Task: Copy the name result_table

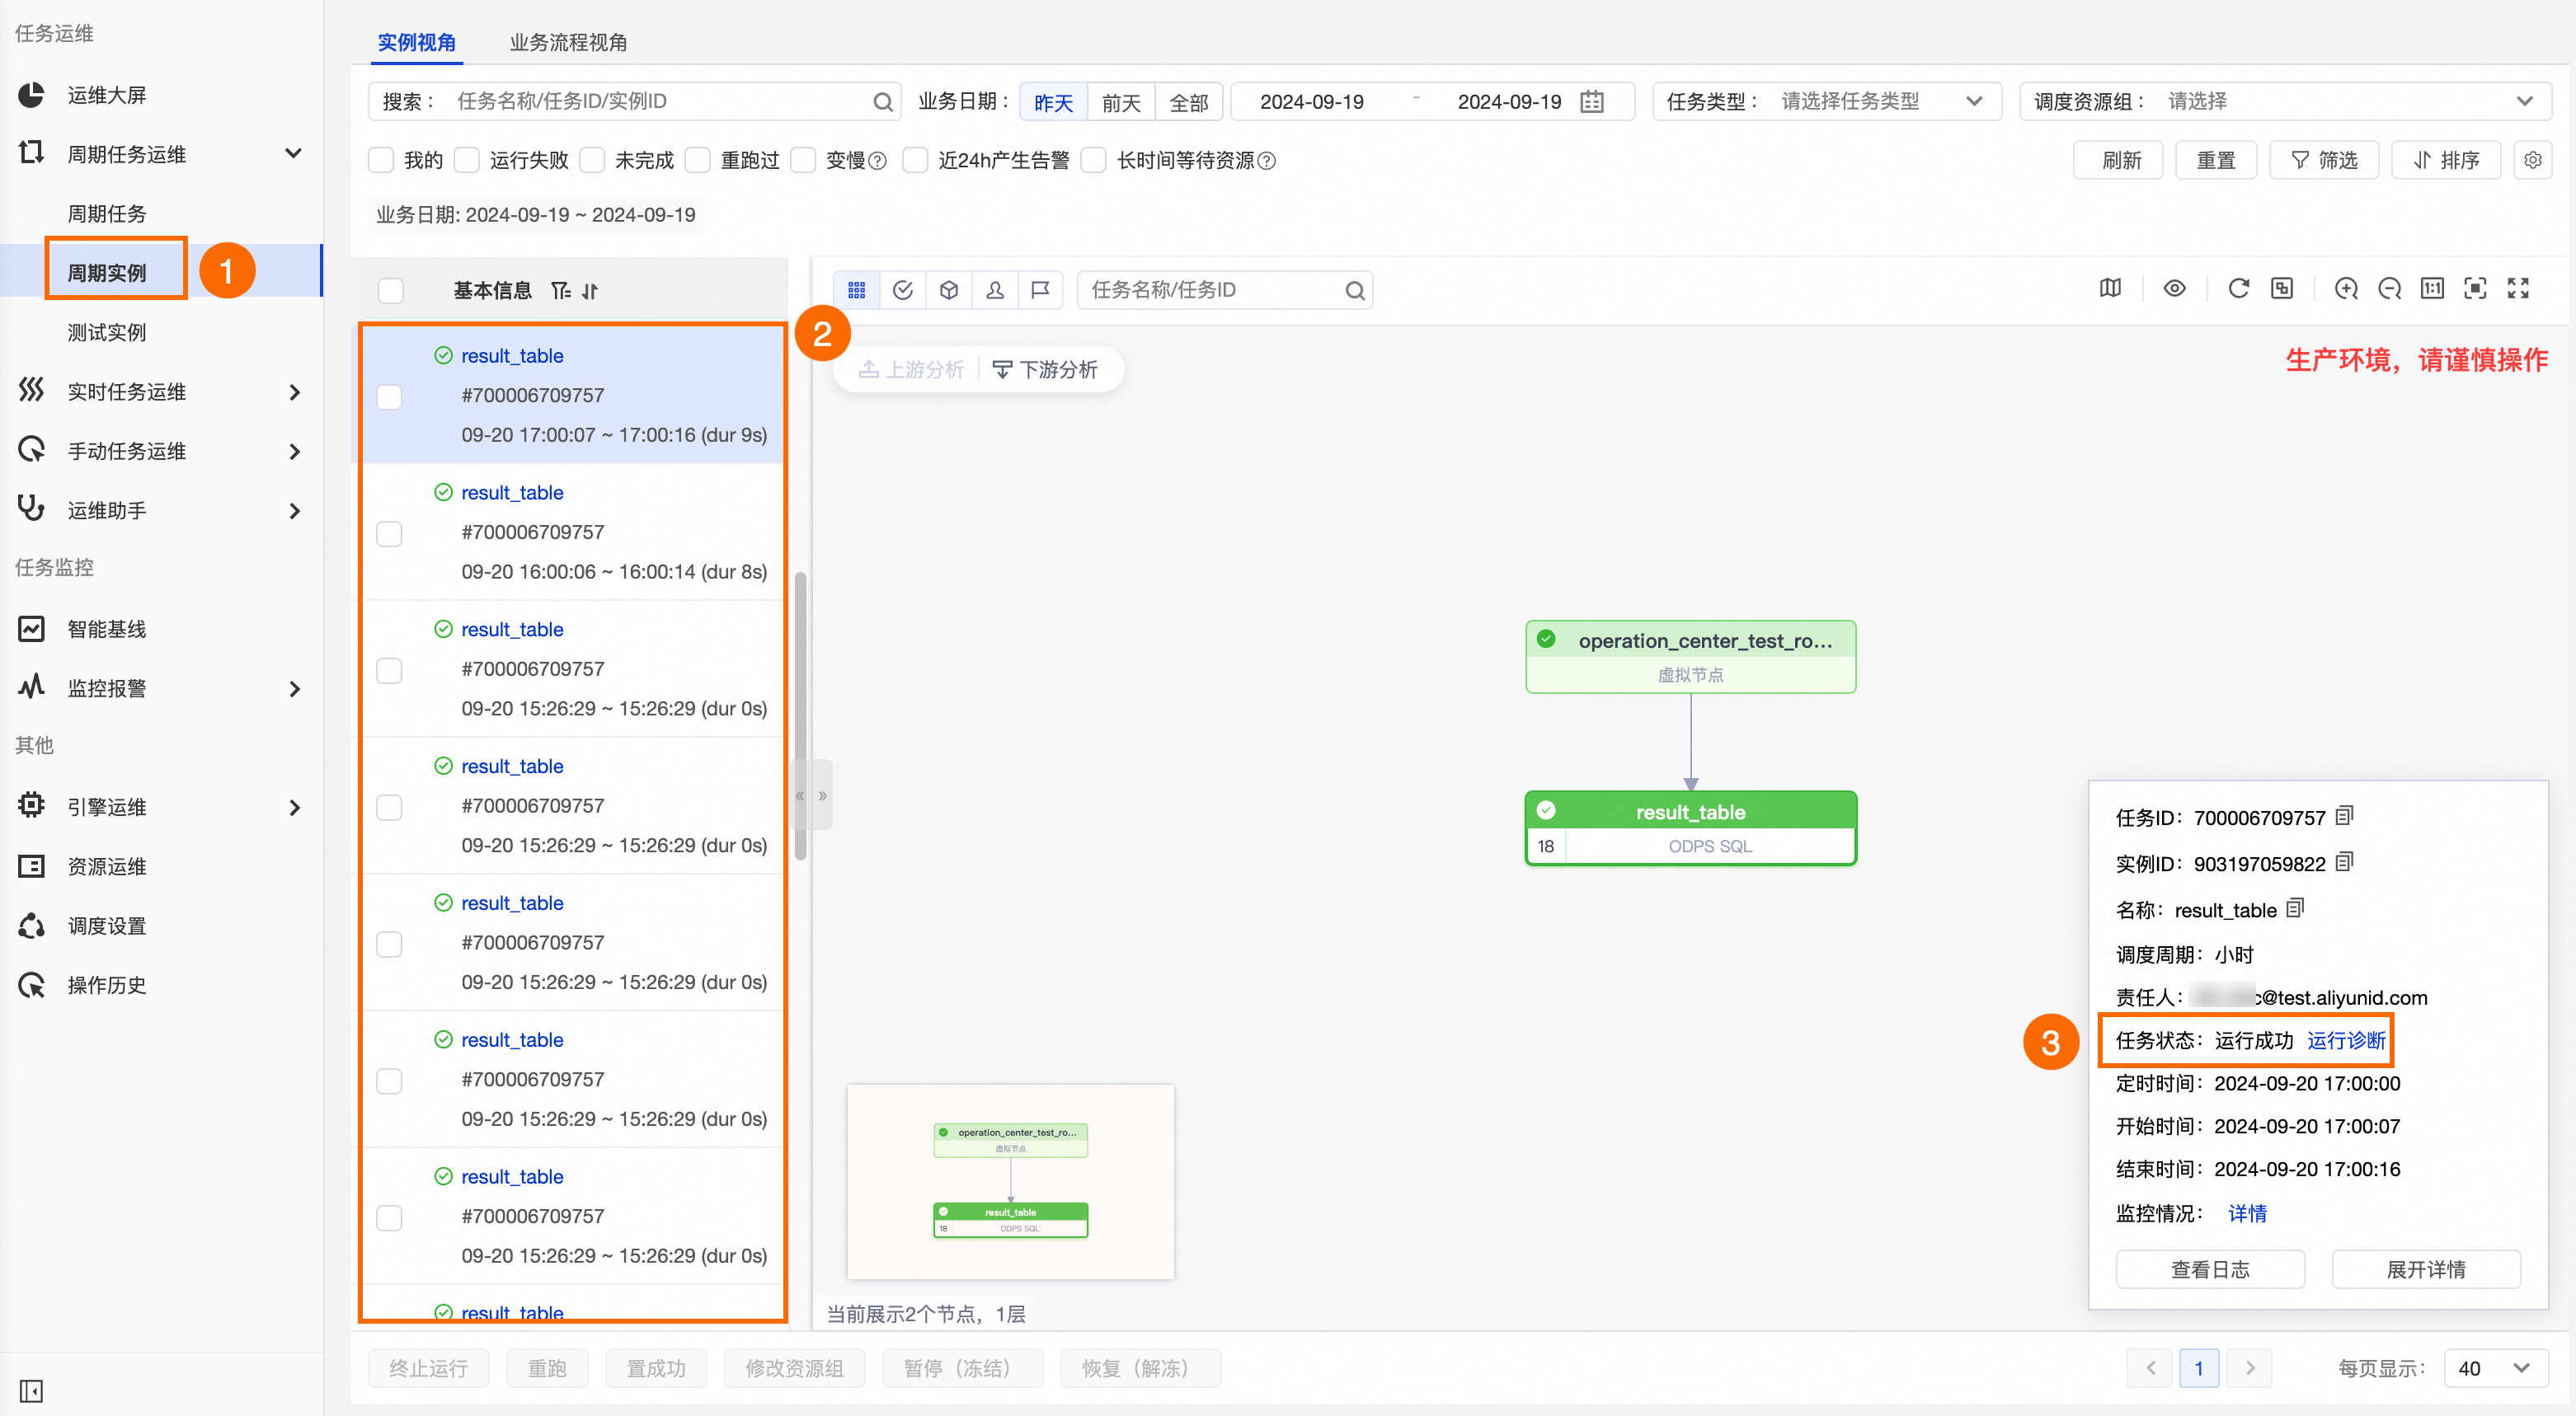Action: pos(2295,908)
